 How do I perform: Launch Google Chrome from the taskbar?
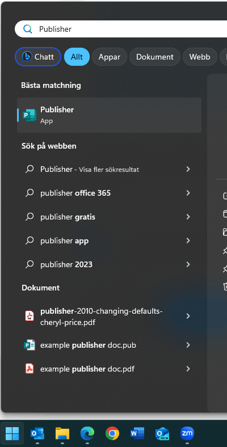pos(112,434)
